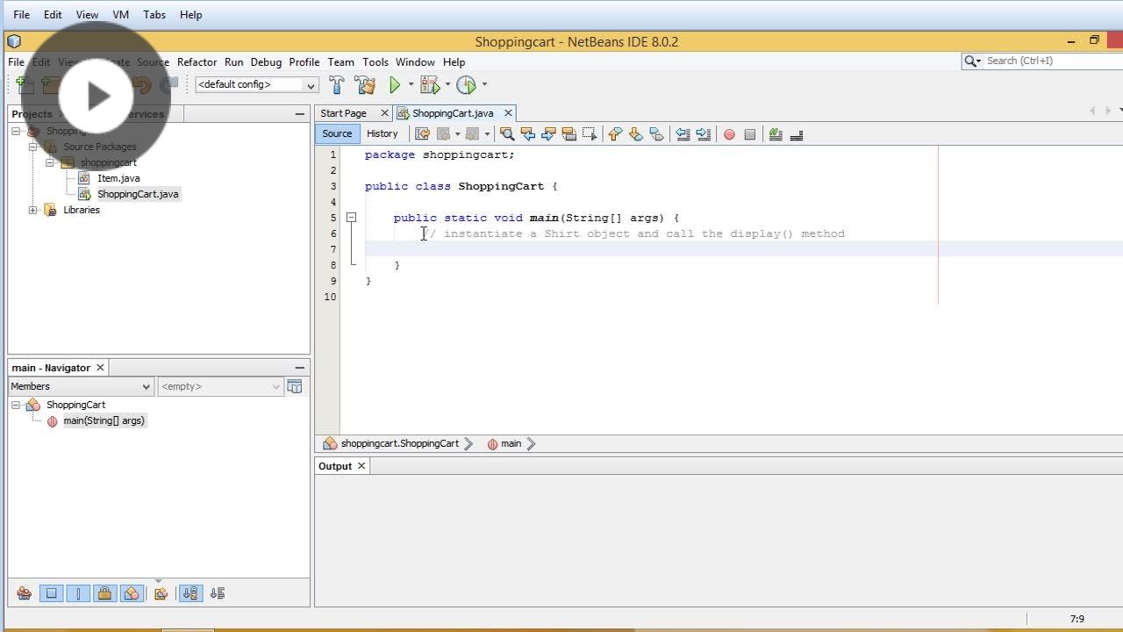
Task: Click Clean and Build Project icon
Action: pyautogui.click(x=365, y=84)
